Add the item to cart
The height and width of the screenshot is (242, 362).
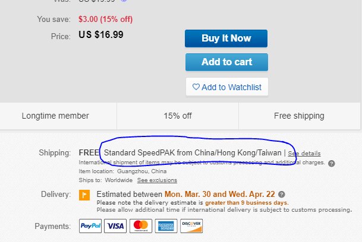click(226, 62)
